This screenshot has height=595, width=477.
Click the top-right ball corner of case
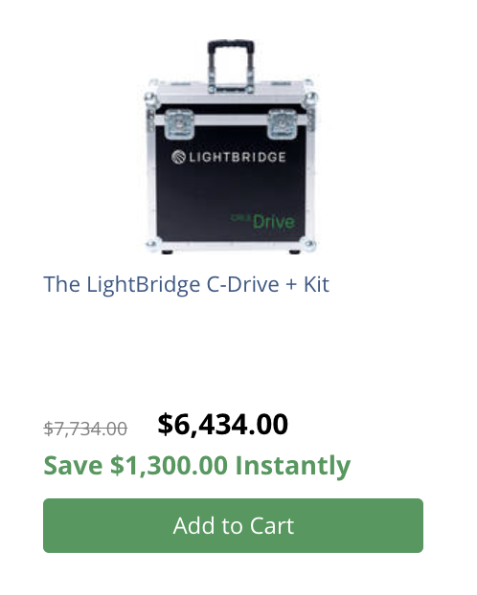tap(311, 98)
